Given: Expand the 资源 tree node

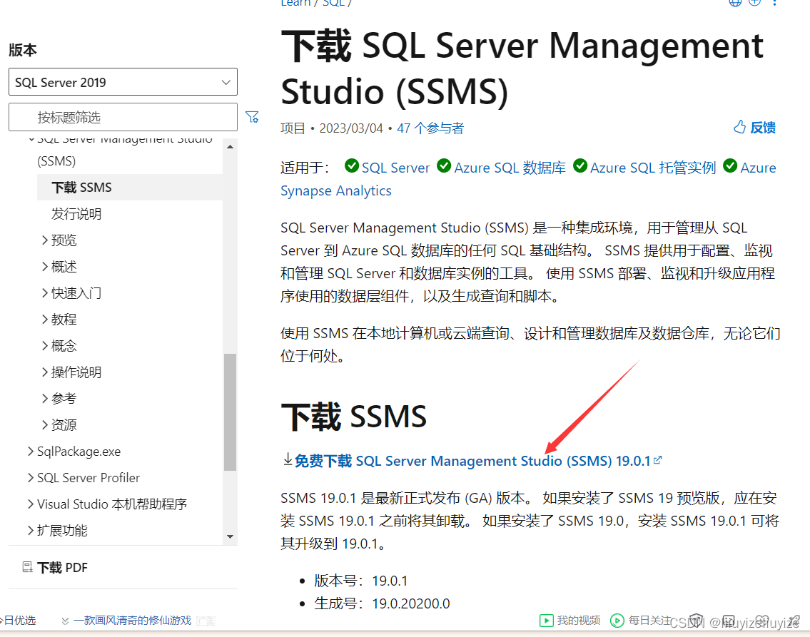Looking at the screenshot, I should pyautogui.click(x=45, y=425).
